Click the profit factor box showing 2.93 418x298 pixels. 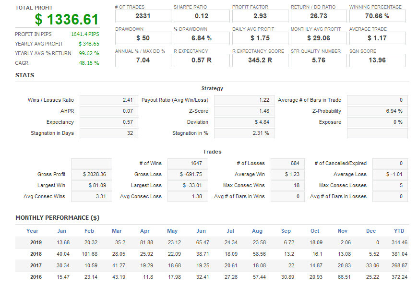click(x=260, y=16)
